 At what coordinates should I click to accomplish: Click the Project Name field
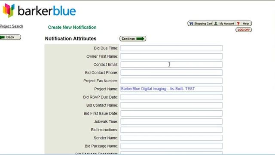click(x=171, y=89)
